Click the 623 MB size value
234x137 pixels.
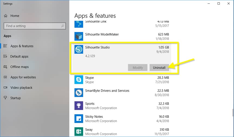tap(163, 34)
